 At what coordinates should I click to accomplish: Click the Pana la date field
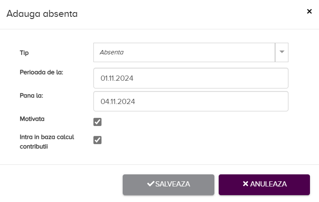pos(191,101)
